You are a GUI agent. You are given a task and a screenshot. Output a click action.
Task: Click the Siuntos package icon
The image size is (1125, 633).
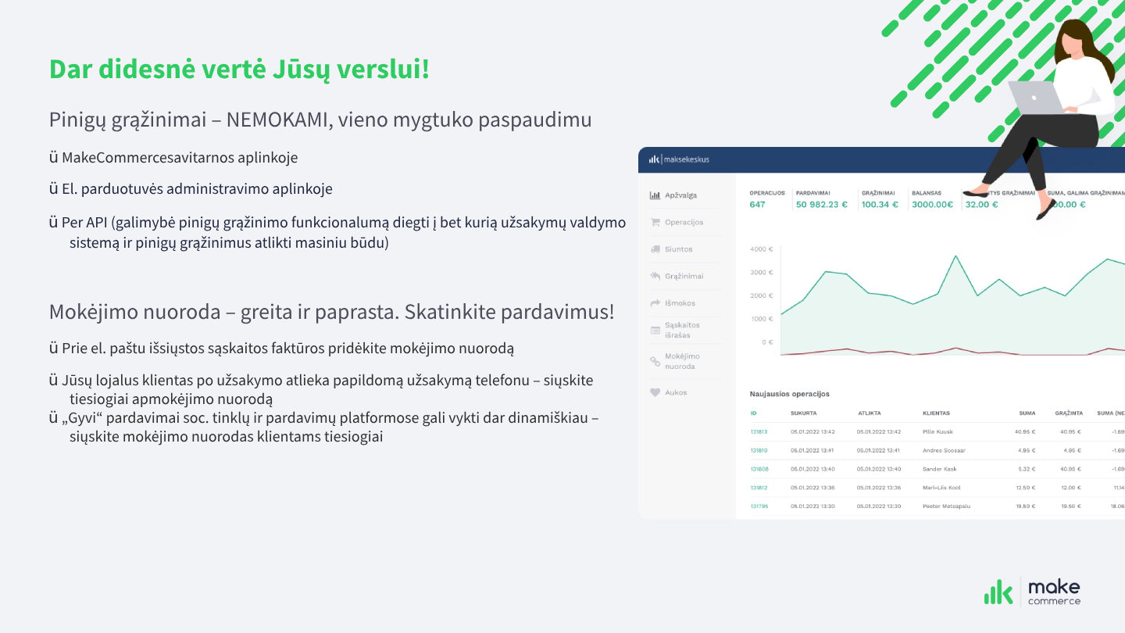click(x=655, y=249)
